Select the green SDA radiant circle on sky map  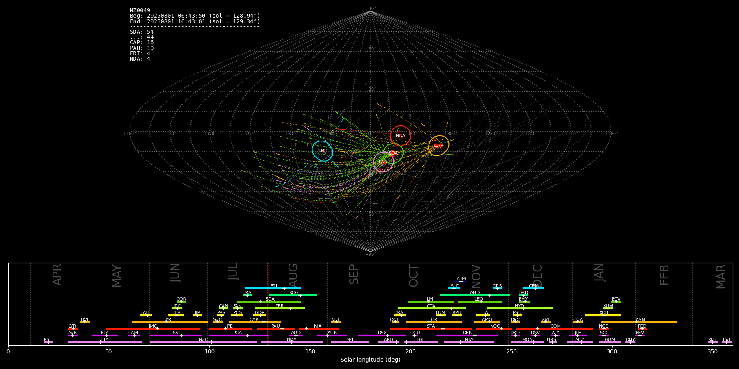[x=393, y=153]
